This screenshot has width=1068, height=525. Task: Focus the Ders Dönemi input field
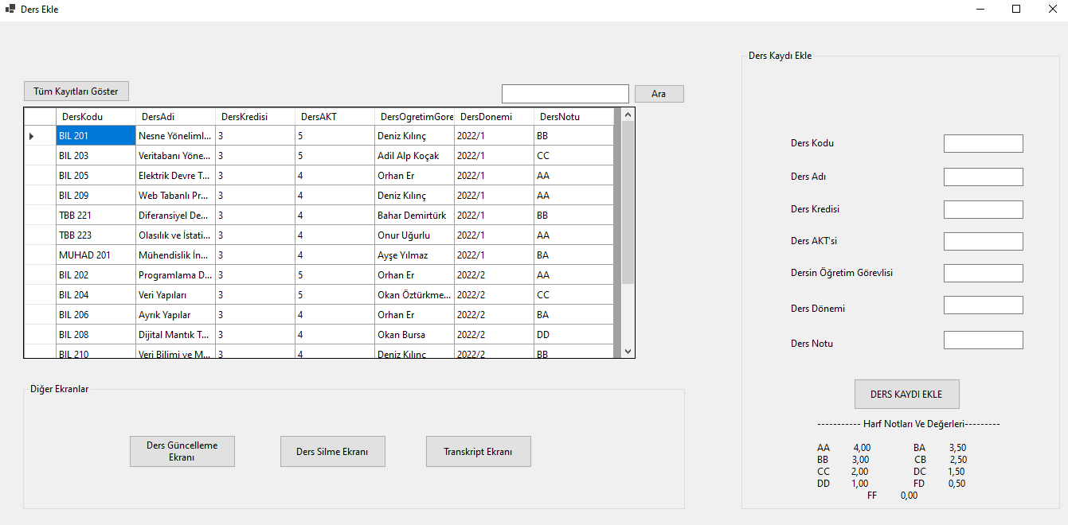(983, 305)
